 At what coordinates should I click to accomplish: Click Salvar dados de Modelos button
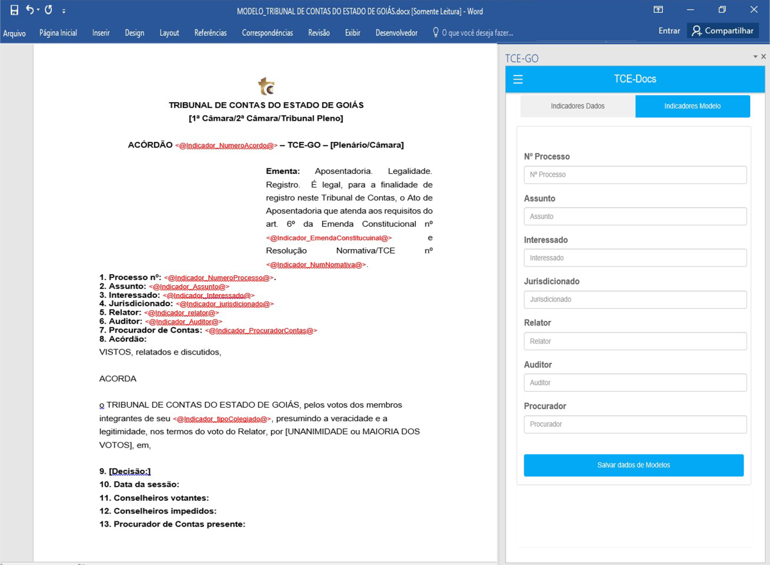point(633,465)
